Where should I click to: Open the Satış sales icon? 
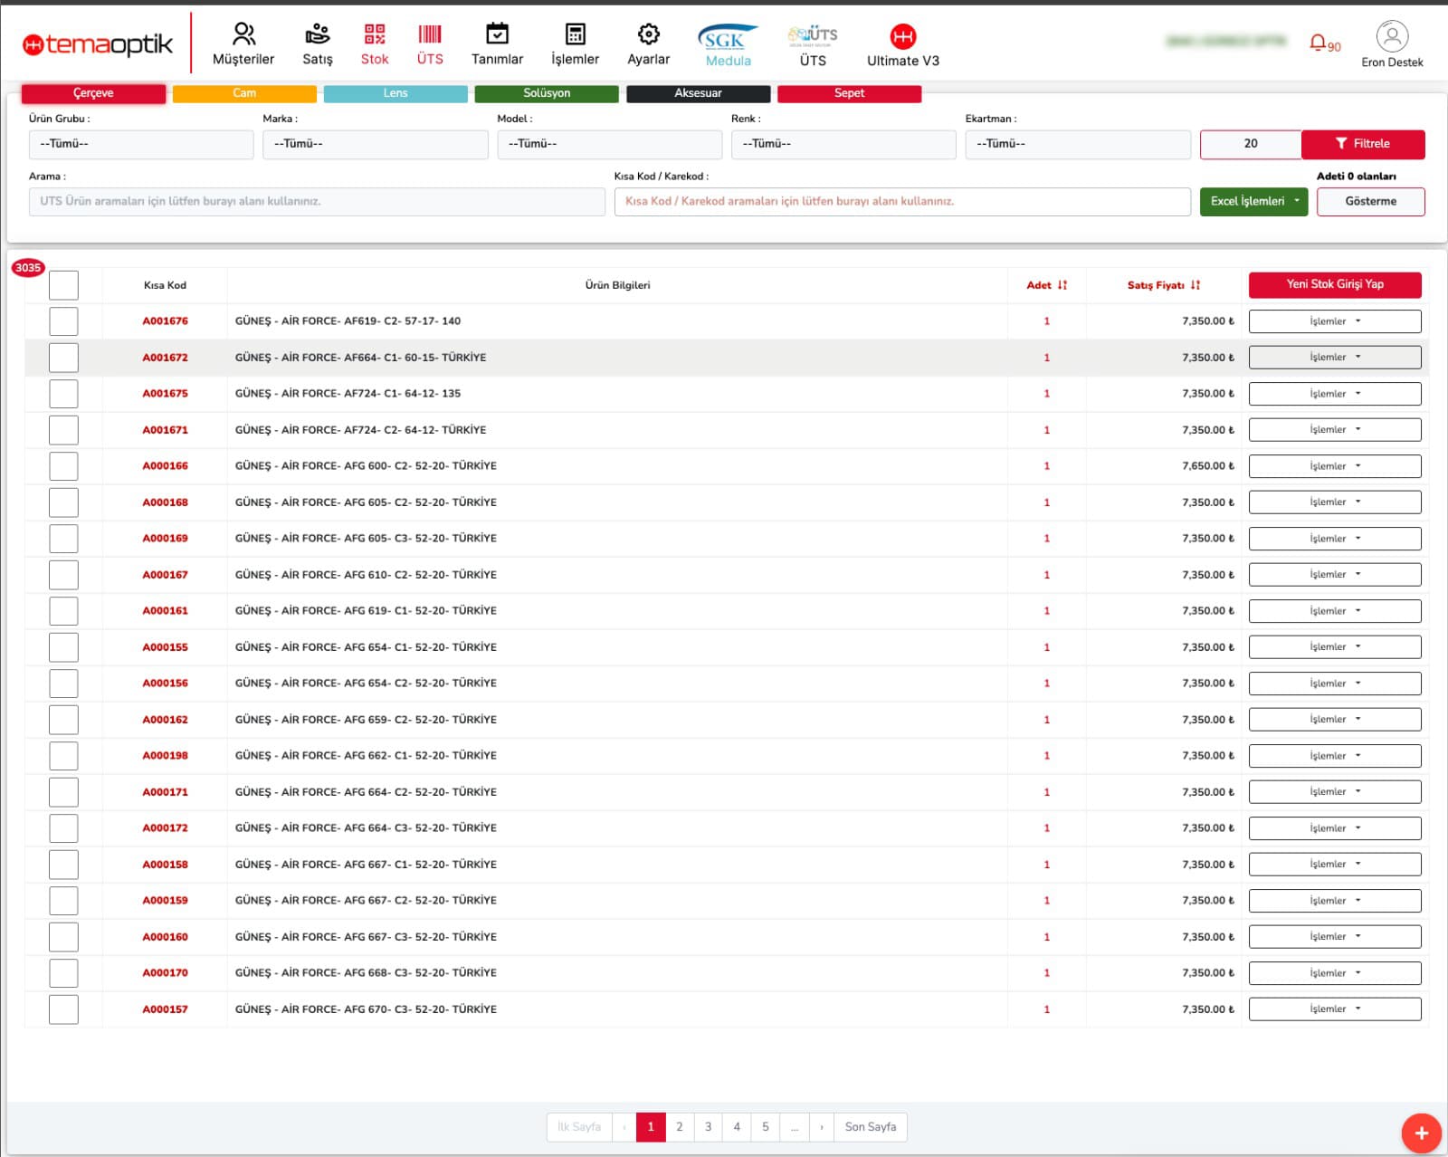tap(318, 34)
